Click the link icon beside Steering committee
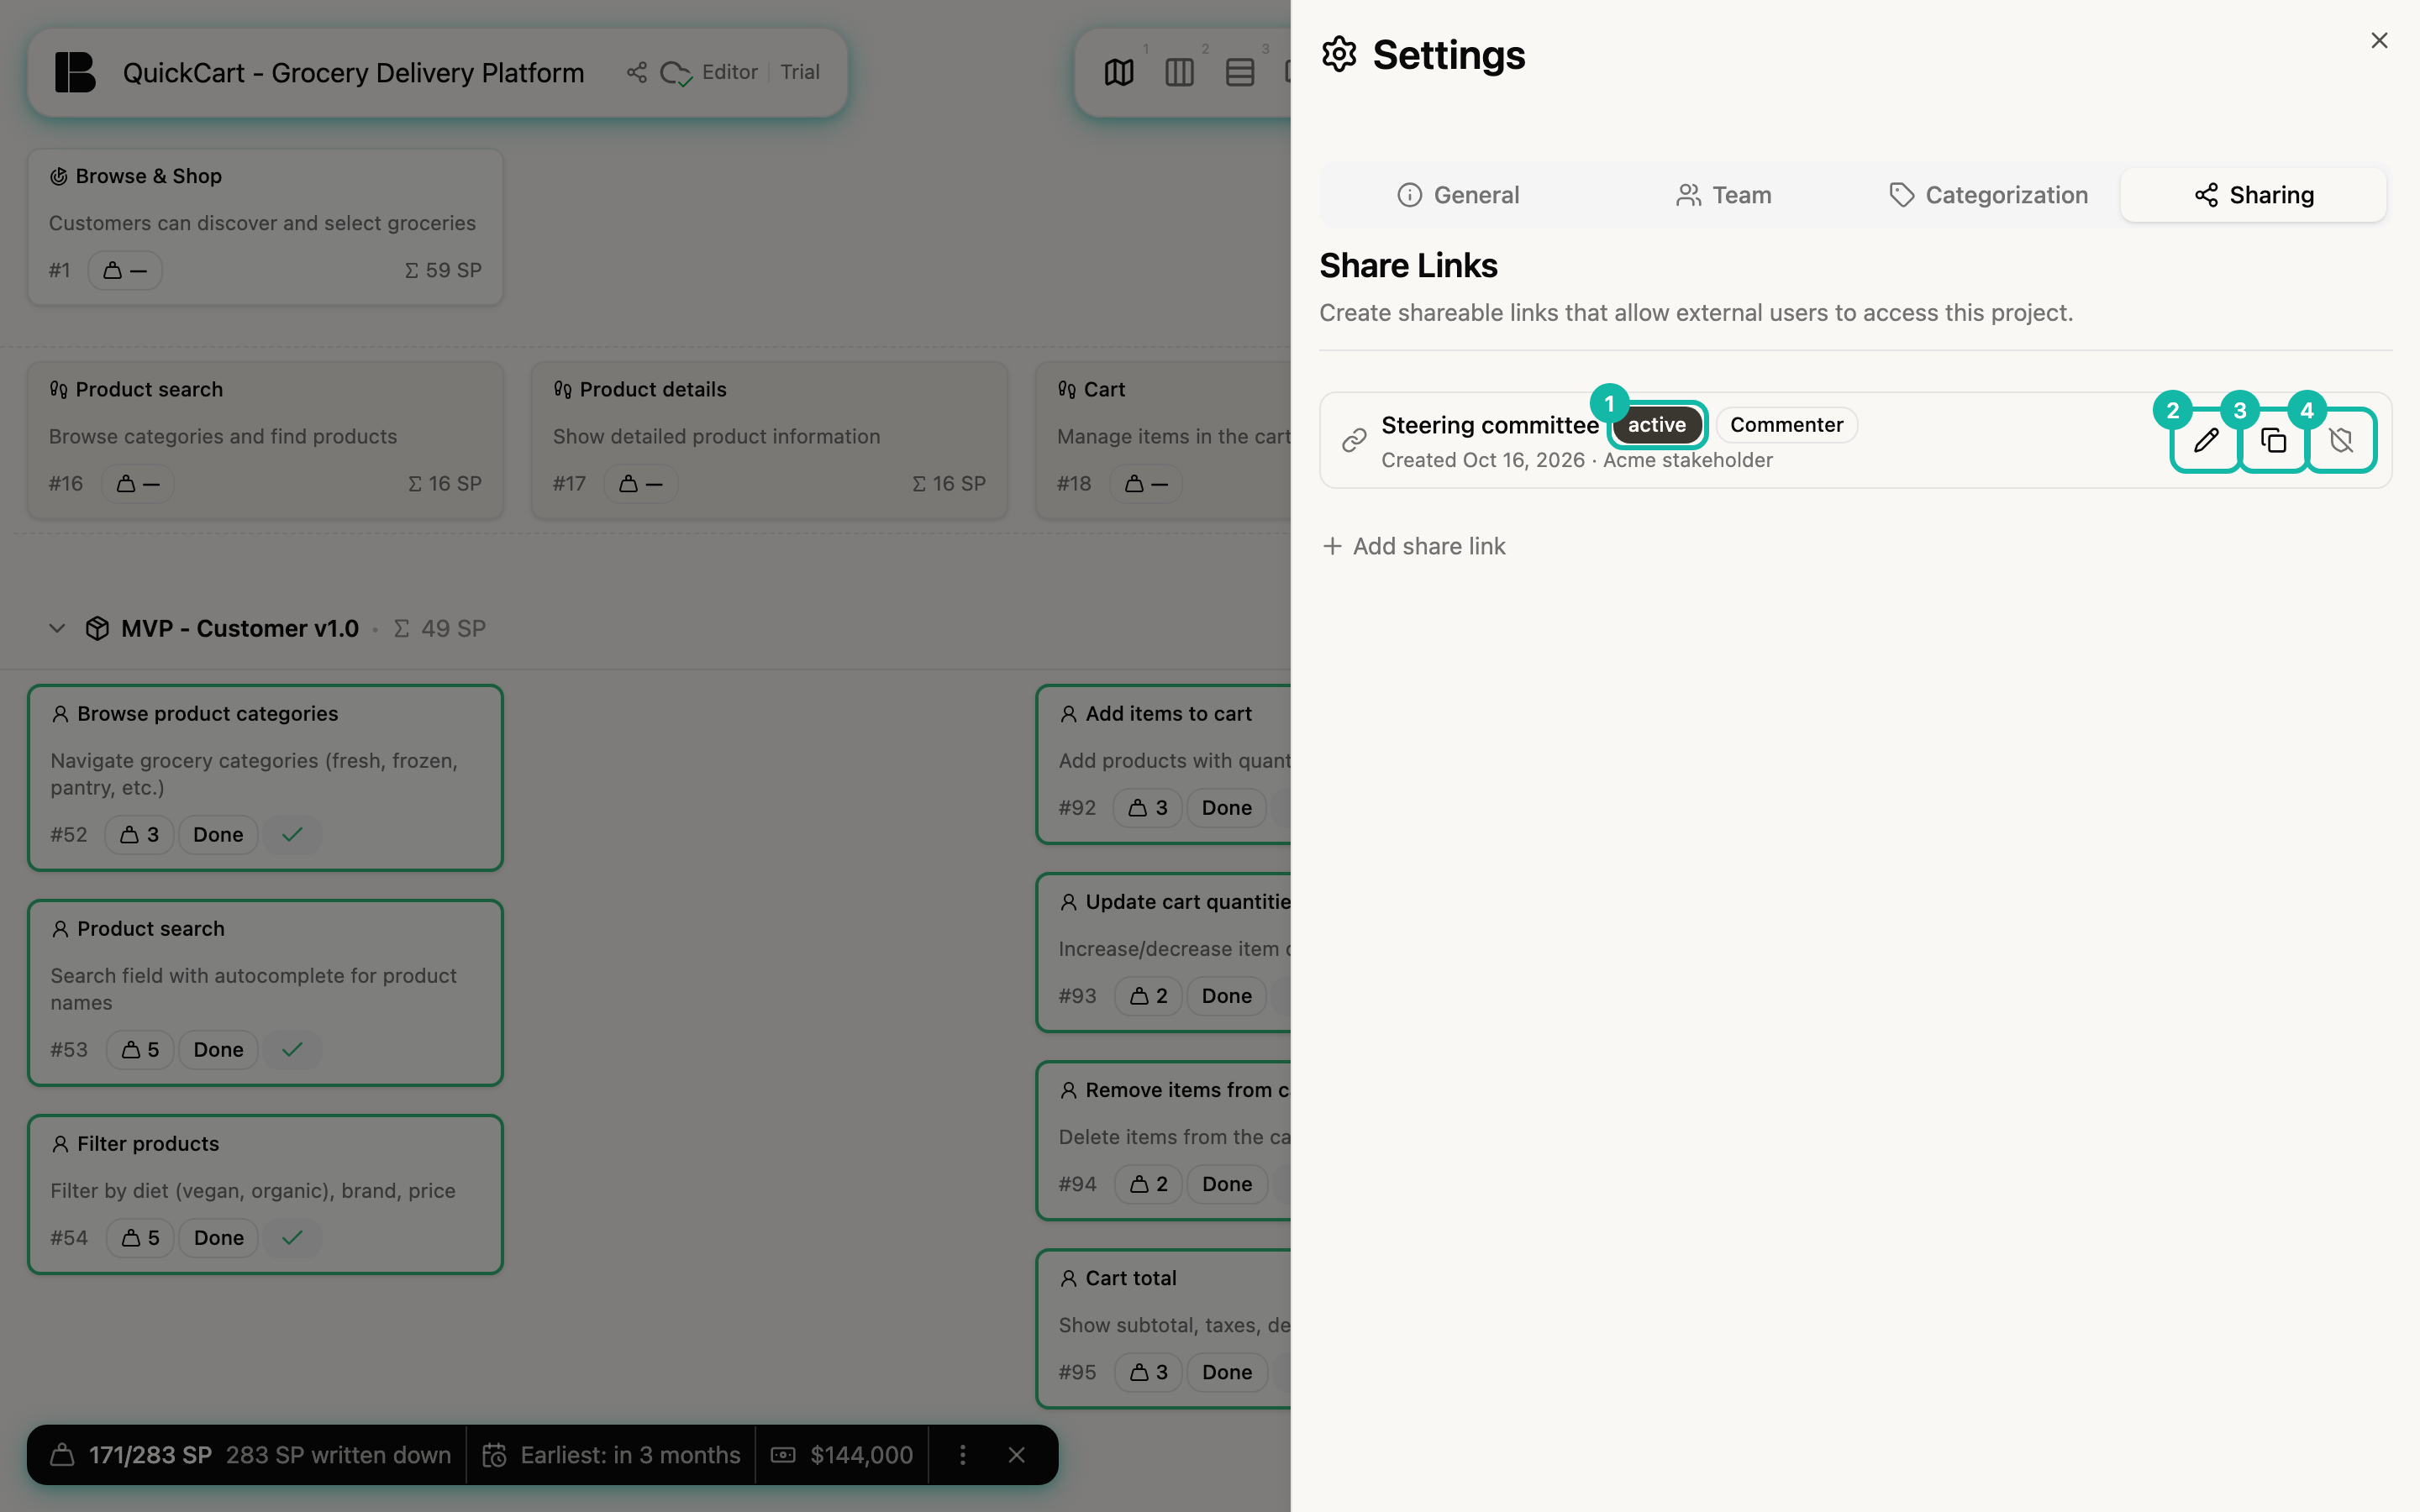Viewport: 2420px width, 1512px height. 1354,440
